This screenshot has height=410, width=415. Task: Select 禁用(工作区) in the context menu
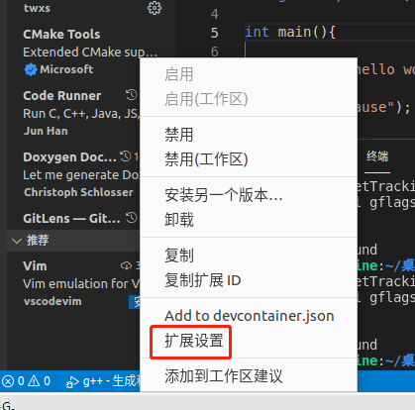(206, 159)
